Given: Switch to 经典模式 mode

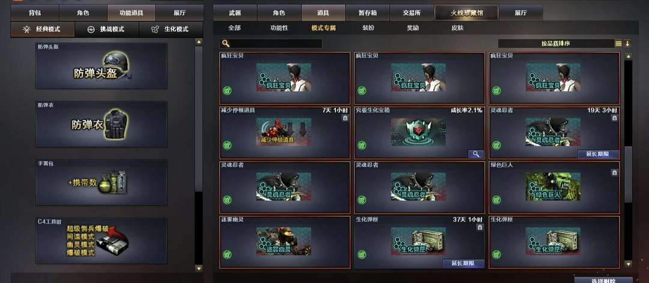Looking at the screenshot, I should (43, 29).
